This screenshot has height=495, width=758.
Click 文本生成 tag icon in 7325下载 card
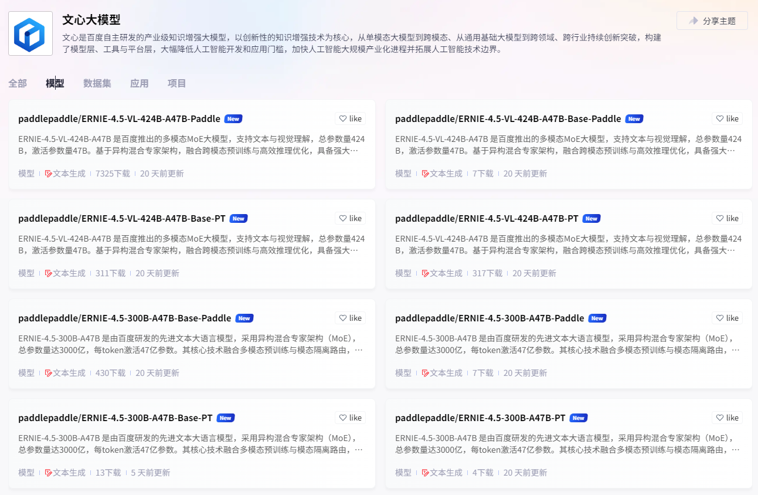click(x=49, y=174)
